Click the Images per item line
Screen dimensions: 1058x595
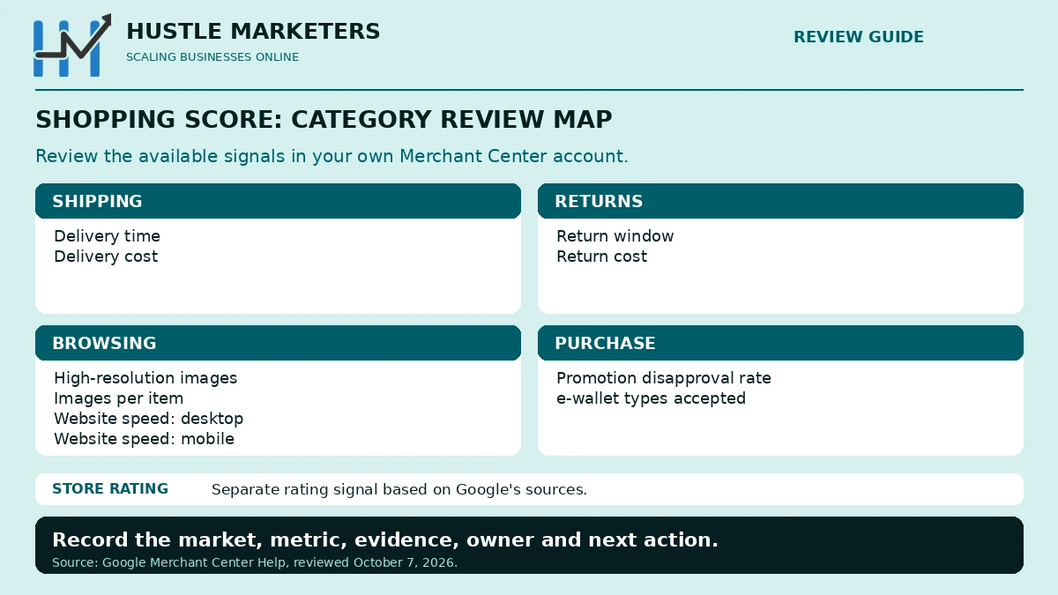click(x=119, y=398)
